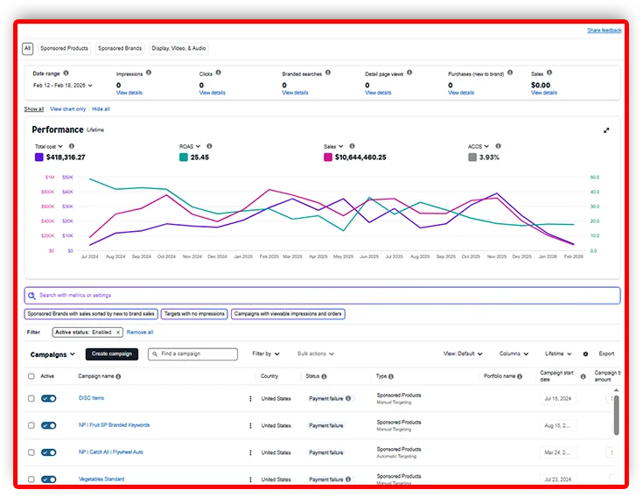Click info icon beside Campaign name column

pyautogui.click(x=118, y=376)
